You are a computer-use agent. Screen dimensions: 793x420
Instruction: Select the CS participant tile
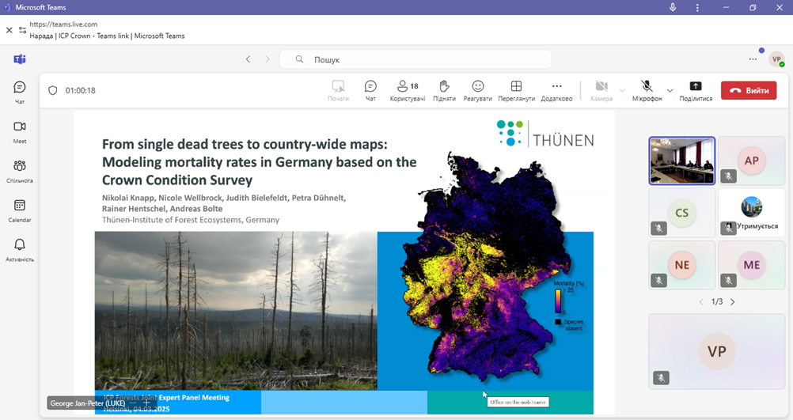[681, 213]
